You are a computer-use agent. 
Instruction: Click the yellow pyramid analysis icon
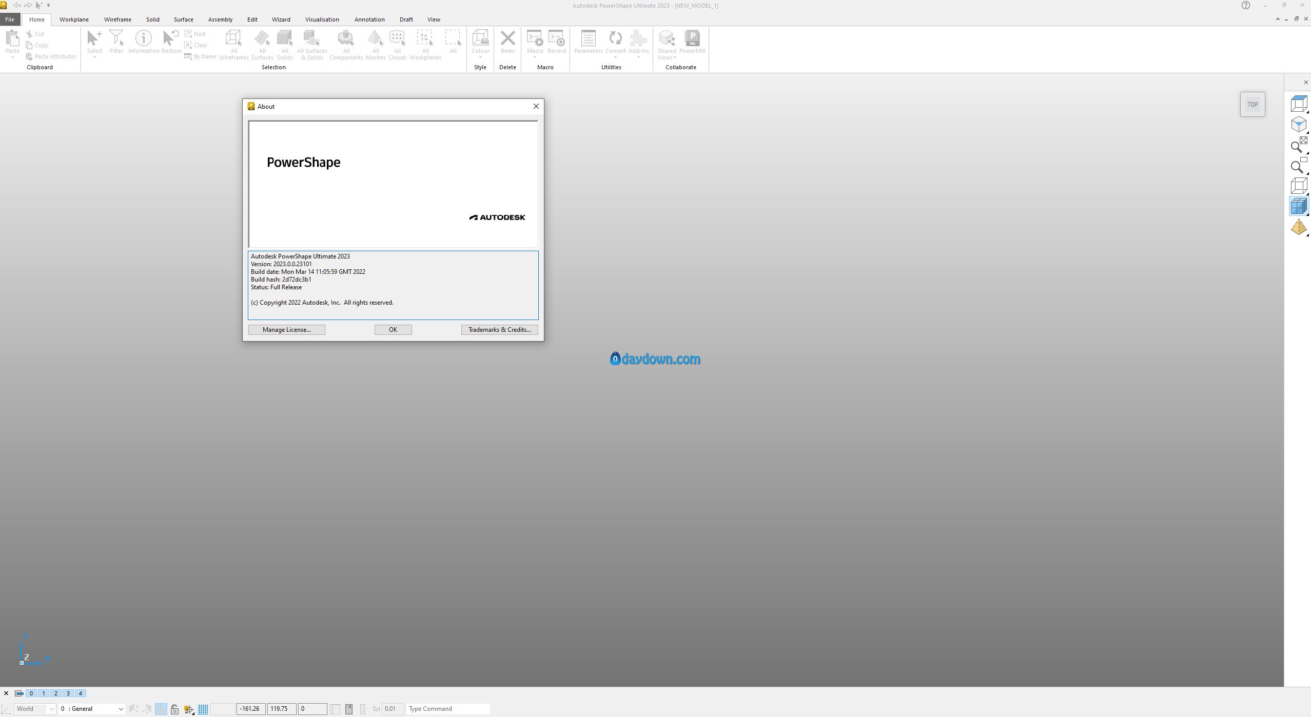pos(1299,227)
